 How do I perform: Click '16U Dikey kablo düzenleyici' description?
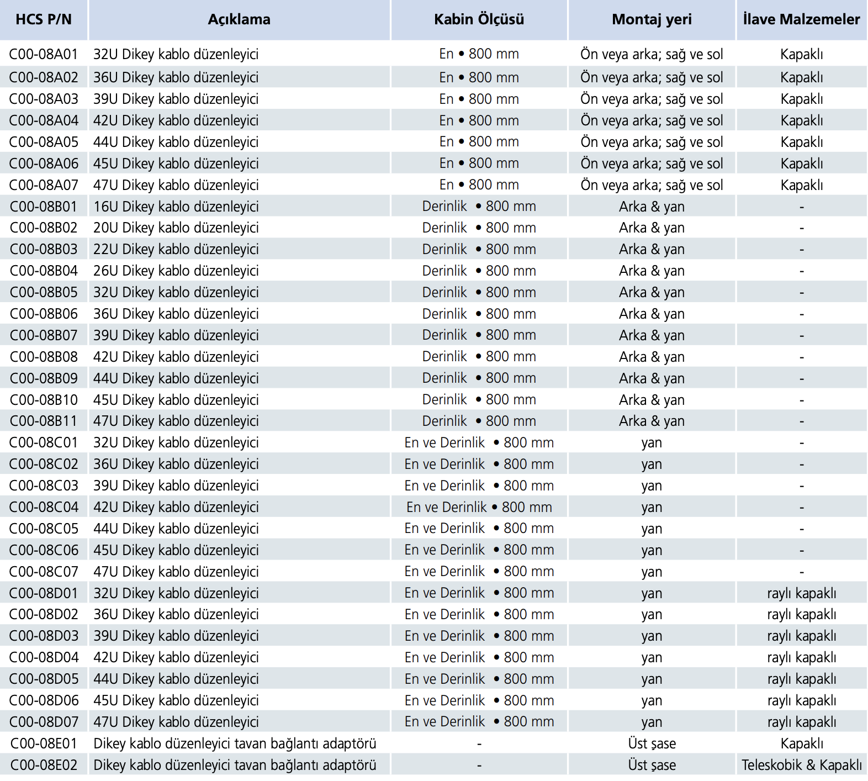176,207
